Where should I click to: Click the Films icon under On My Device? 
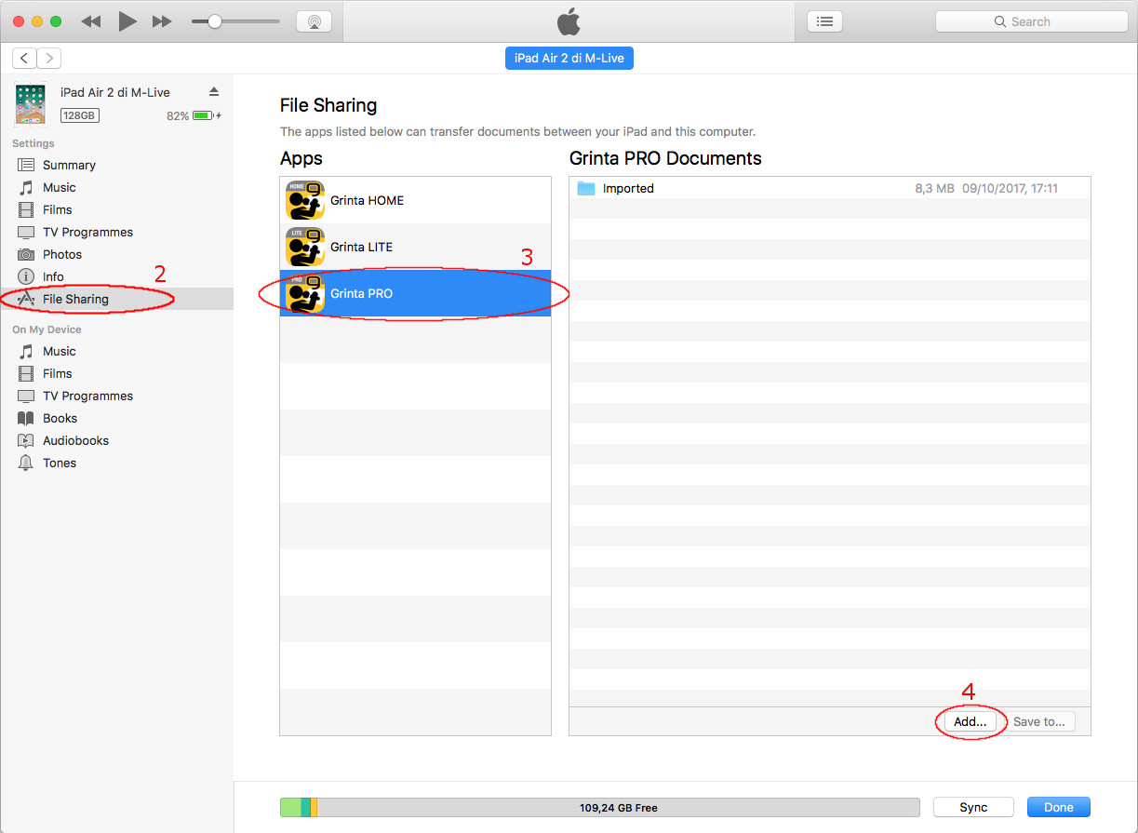(26, 373)
